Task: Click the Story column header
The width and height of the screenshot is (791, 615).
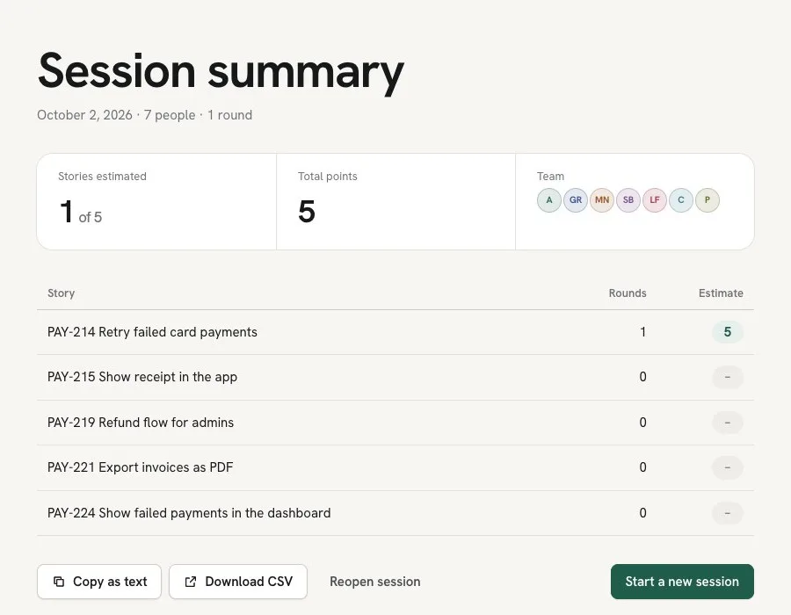Action: pyautogui.click(x=61, y=293)
